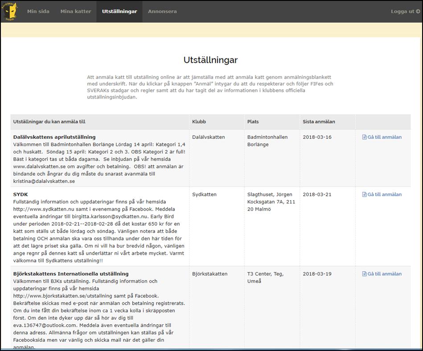Click Logga ut to sign out
Image resolution: width=423 pixels, height=351 pixels.
[x=406, y=11]
